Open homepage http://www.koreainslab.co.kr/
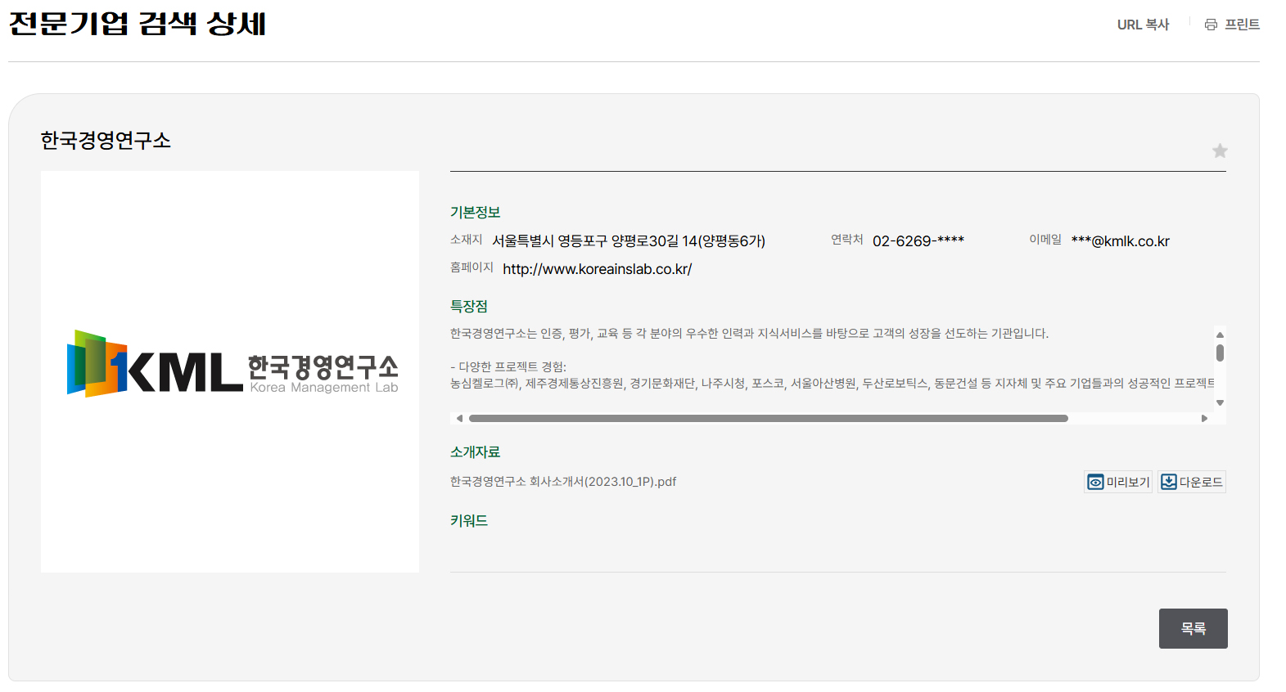This screenshot has width=1286, height=692. pyautogui.click(x=598, y=269)
